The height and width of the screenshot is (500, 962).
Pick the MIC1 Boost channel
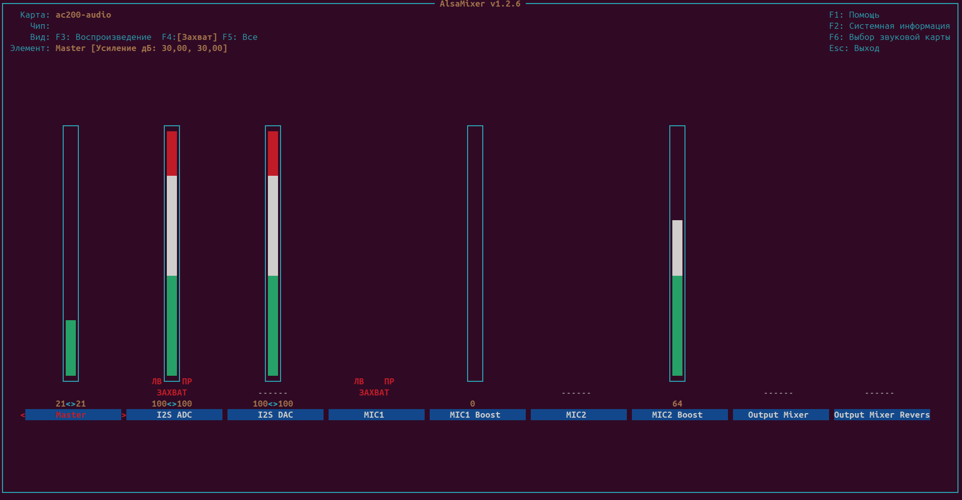pos(478,415)
